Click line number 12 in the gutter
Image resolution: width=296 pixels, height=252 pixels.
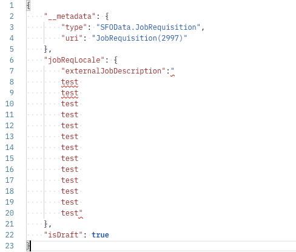[x=10, y=126]
